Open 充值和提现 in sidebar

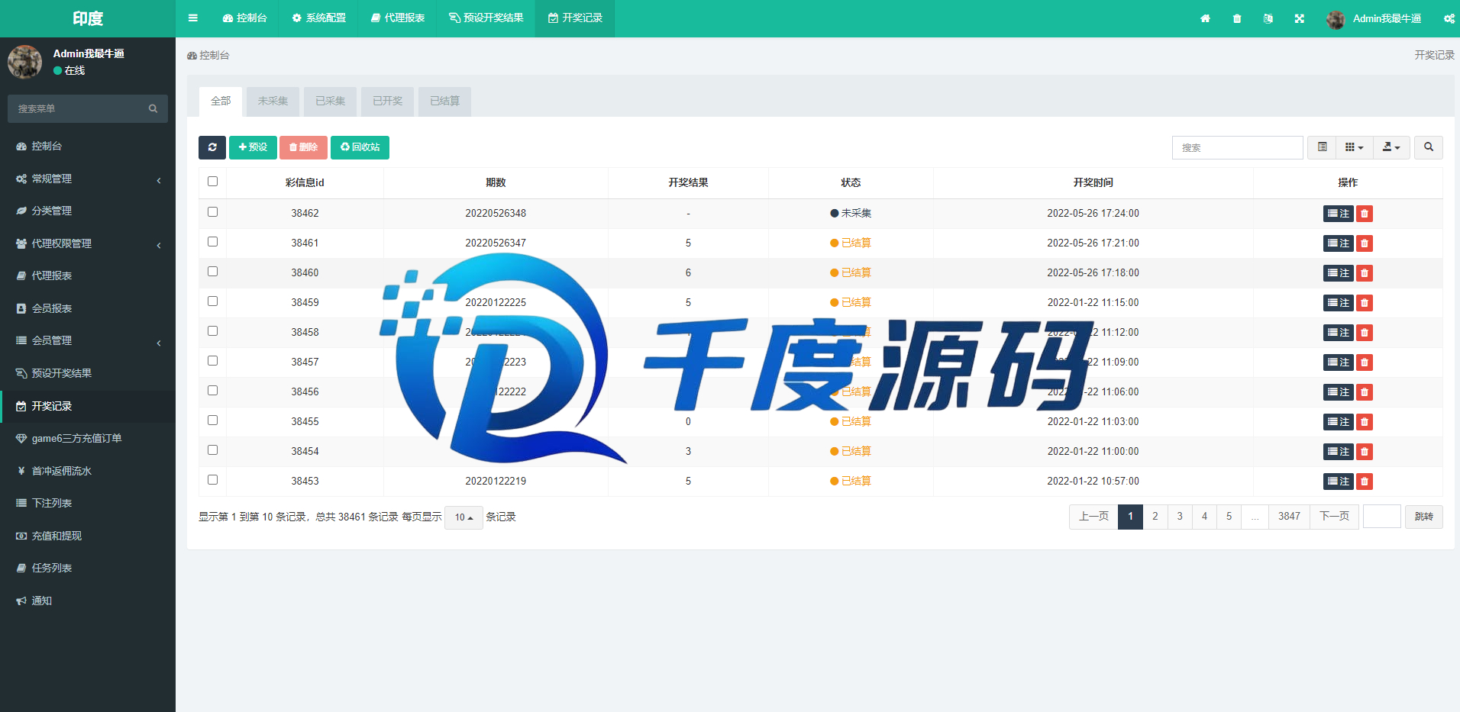(88, 536)
